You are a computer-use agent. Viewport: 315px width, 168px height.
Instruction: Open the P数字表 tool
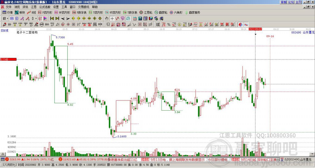pyautogui.click(x=79, y=12)
